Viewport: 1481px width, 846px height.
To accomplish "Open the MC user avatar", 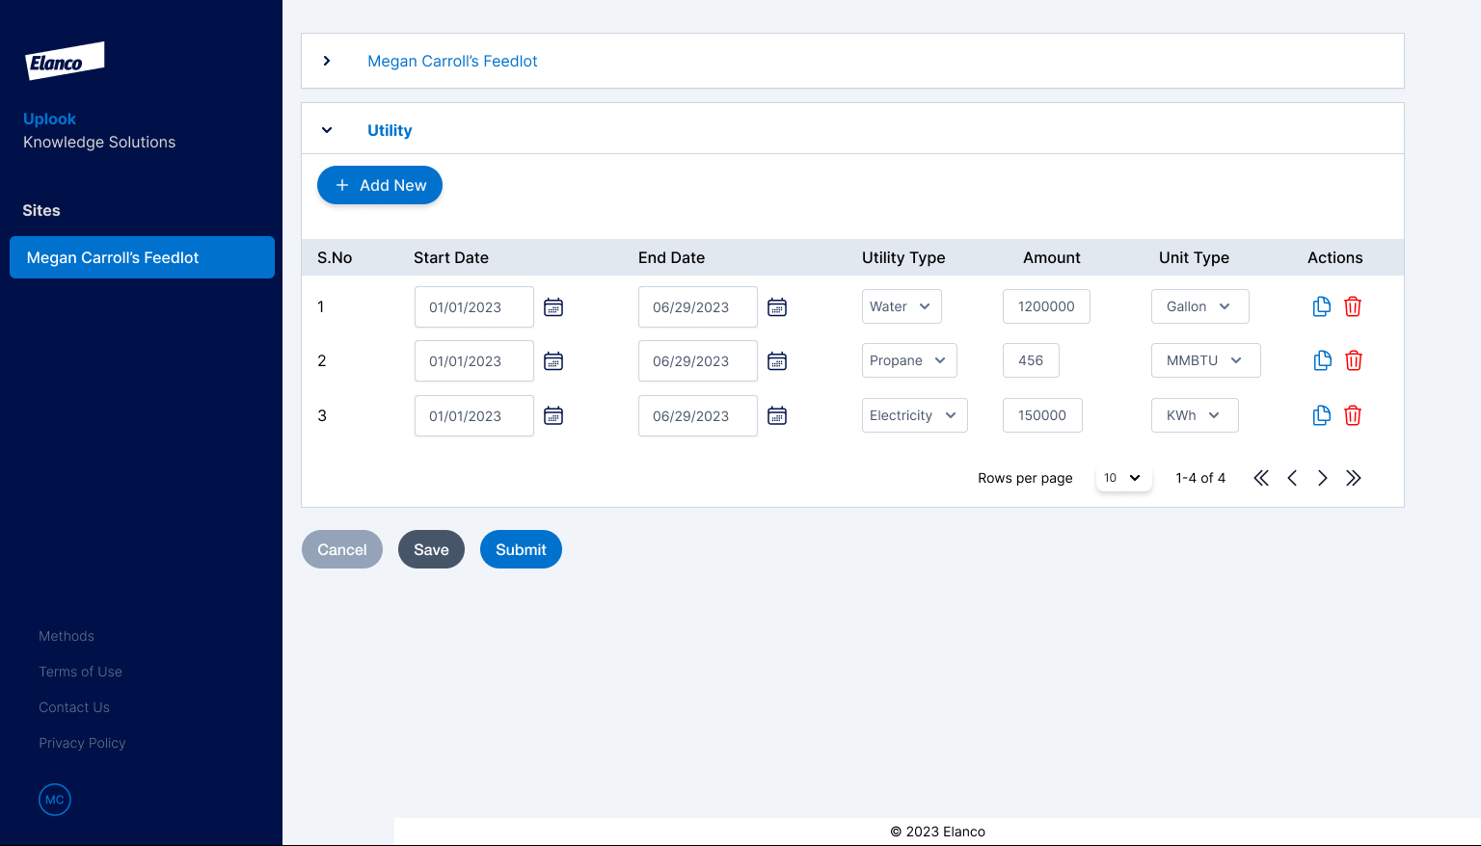I will [55, 800].
